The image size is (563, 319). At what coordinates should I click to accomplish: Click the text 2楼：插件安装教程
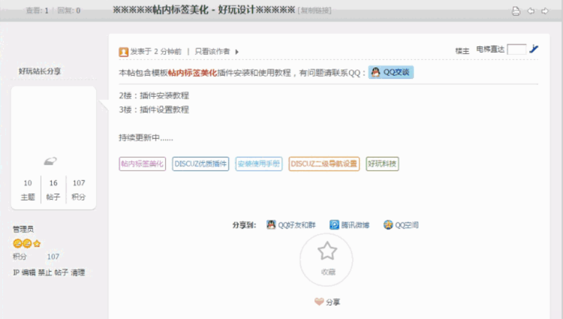click(154, 96)
